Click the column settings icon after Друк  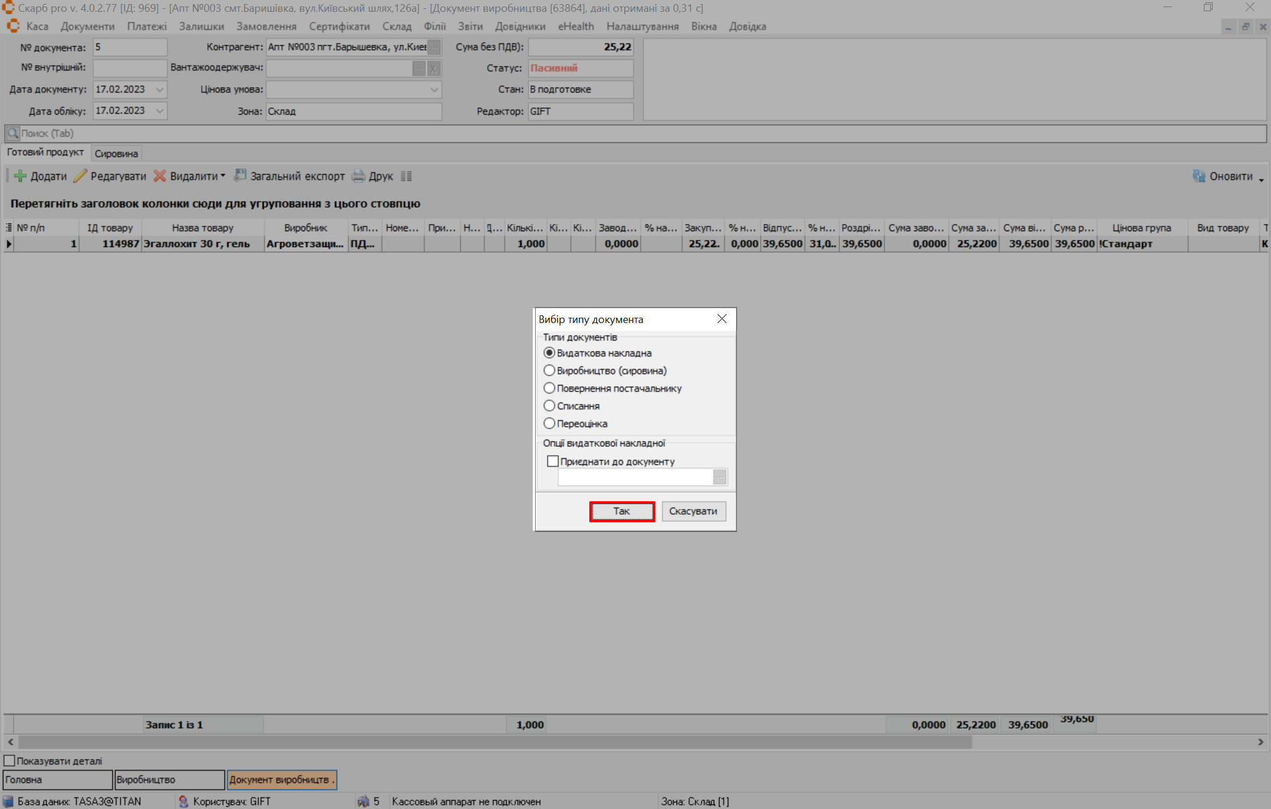(406, 176)
